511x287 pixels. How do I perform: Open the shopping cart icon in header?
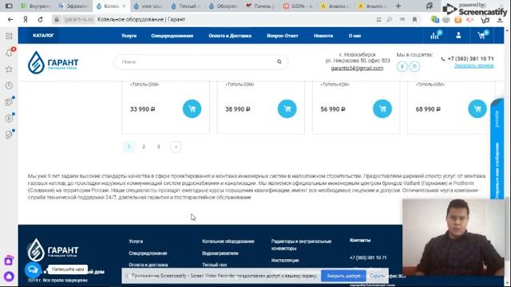click(481, 35)
